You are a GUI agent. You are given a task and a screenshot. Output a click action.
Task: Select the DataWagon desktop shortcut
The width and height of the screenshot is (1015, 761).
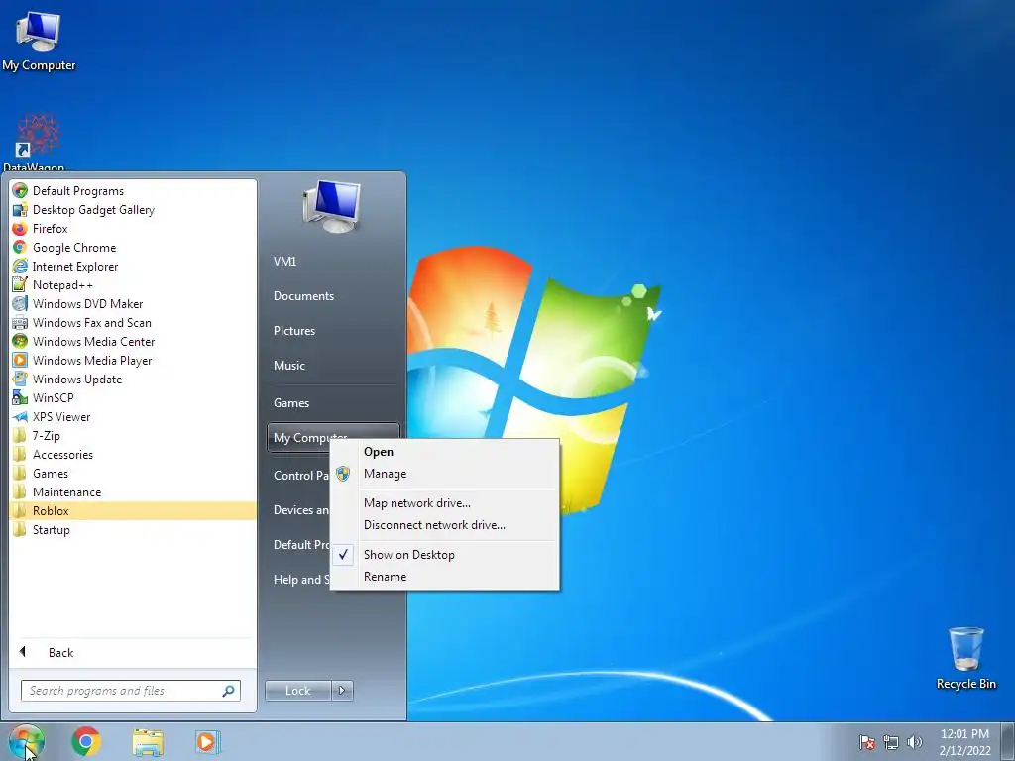(36, 141)
